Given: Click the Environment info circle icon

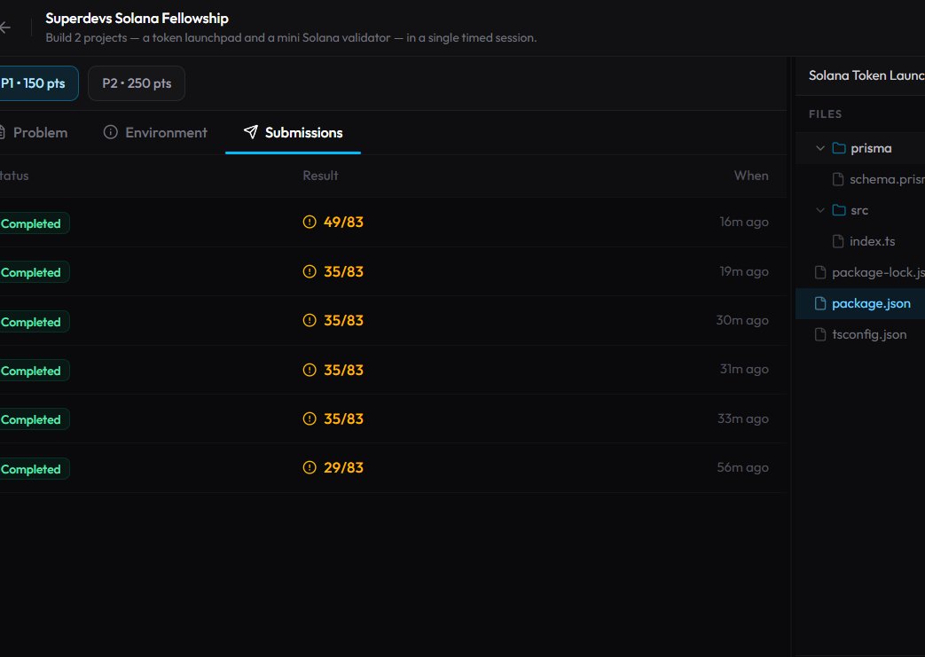Looking at the screenshot, I should [x=110, y=132].
